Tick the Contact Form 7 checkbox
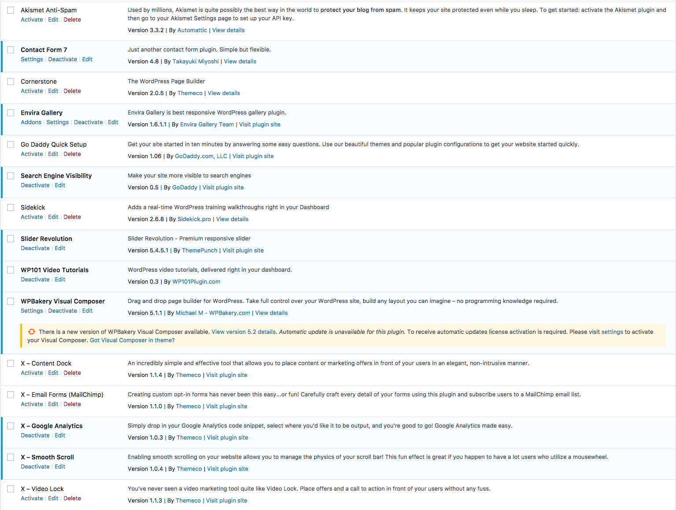 coord(11,50)
